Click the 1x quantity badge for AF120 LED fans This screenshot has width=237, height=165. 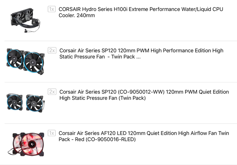point(52,133)
